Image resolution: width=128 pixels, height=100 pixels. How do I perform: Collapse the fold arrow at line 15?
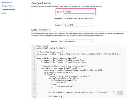[x=36, y=74]
